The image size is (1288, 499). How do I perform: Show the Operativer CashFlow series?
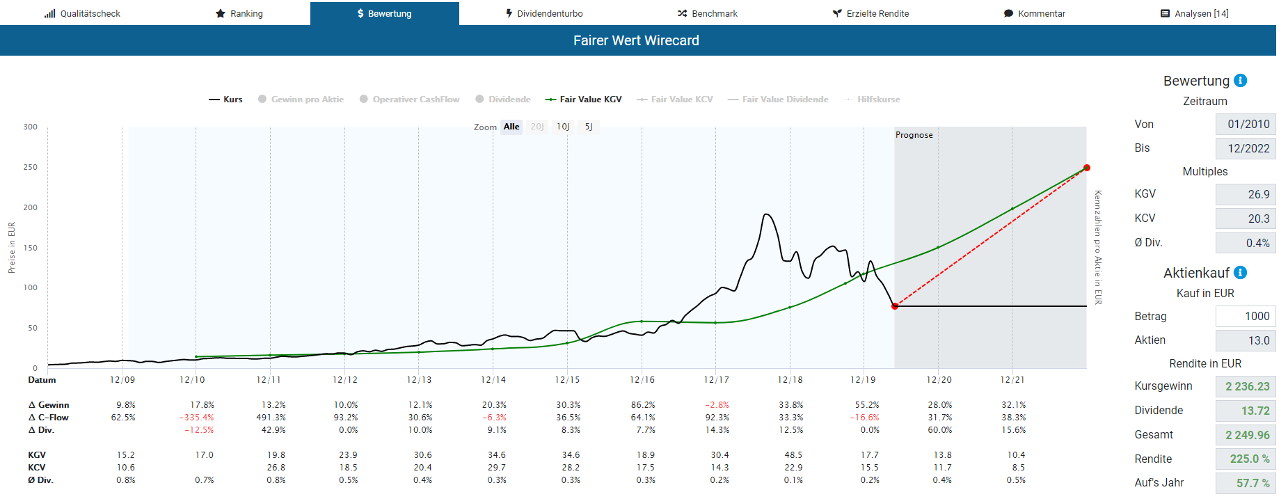tap(409, 100)
